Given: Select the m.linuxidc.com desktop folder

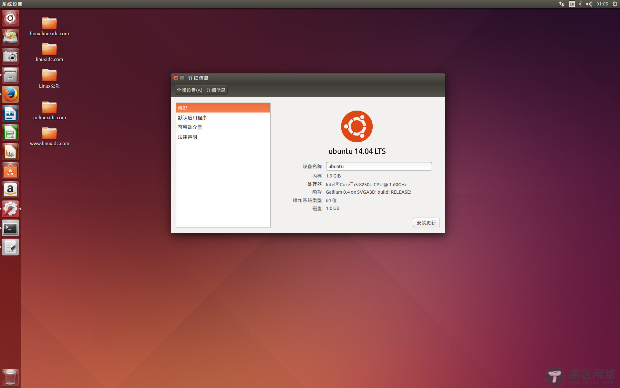Looking at the screenshot, I should pos(49,111).
